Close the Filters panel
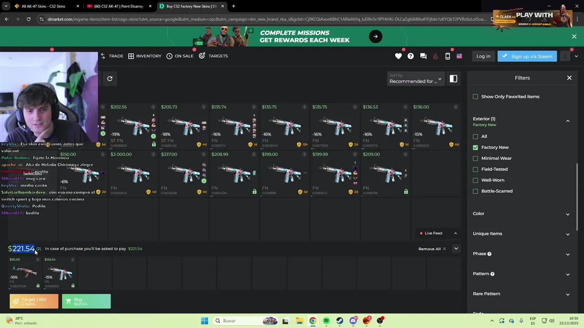Viewport: 584px width, 328px height. point(569,78)
